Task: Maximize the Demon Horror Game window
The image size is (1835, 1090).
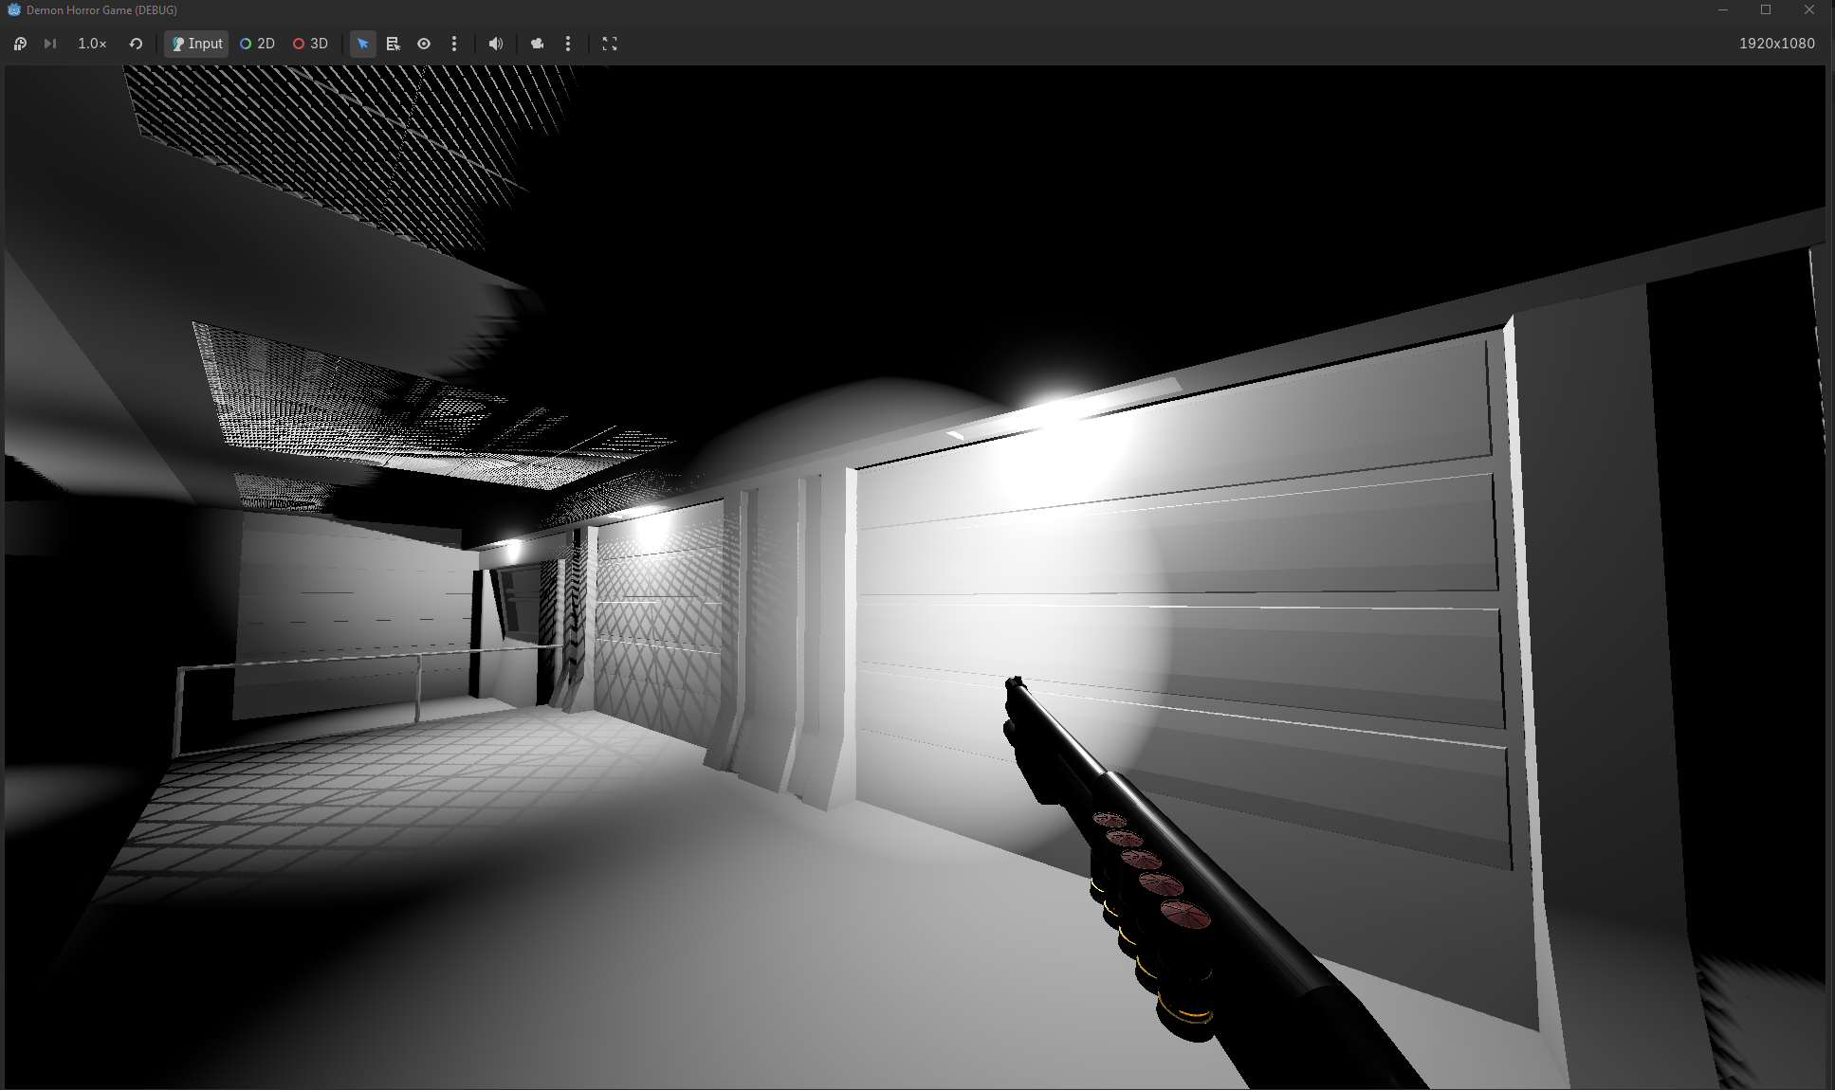Action: (1766, 9)
